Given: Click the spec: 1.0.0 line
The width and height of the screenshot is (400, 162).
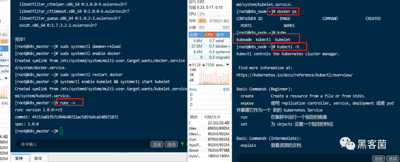Looking at the screenshot, I should click(x=27, y=124).
